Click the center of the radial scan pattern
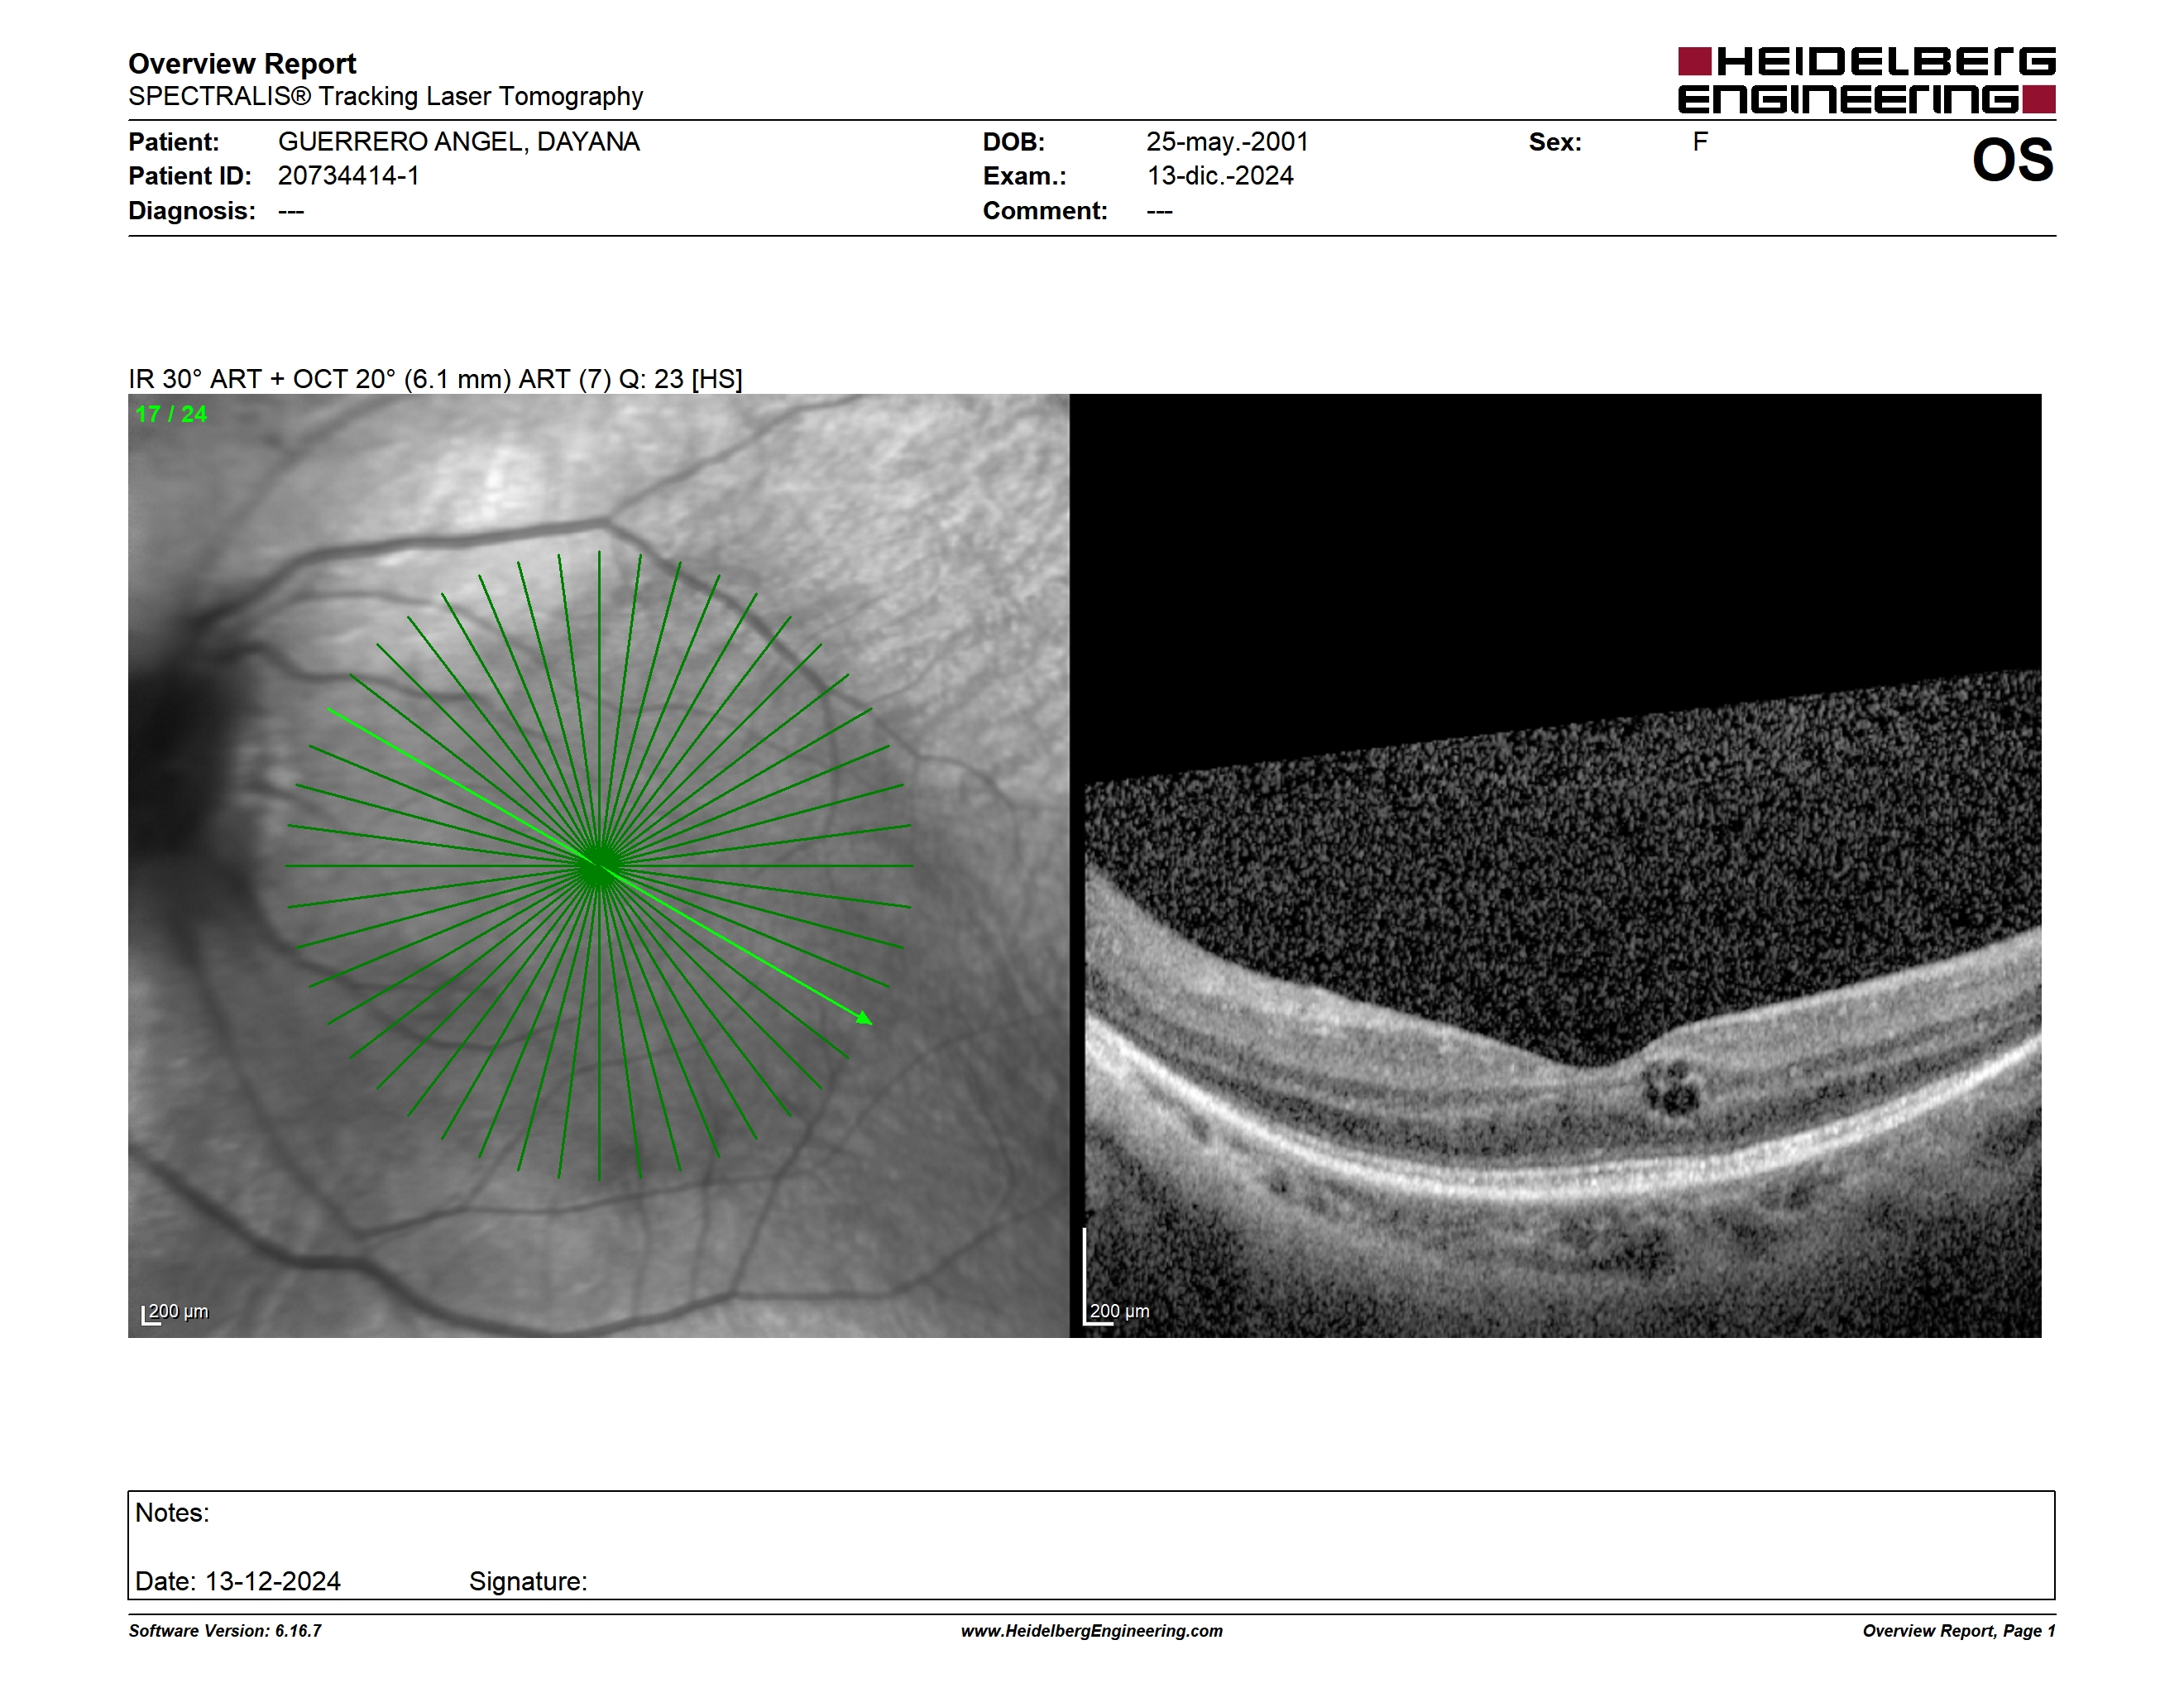Screen dimensions: 2184x1688 pyautogui.click(x=599, y=866)
